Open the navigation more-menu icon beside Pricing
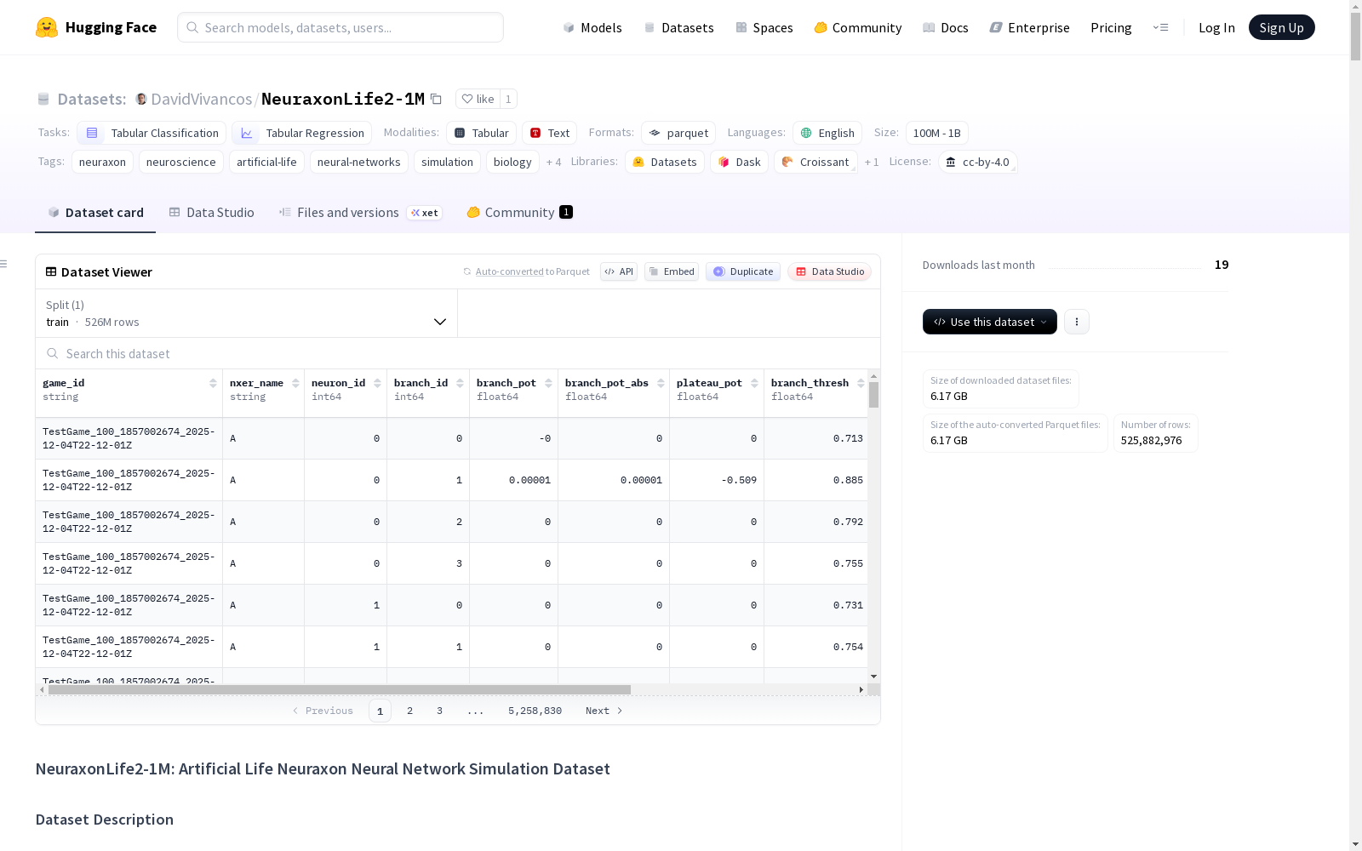The image size is (1362, 851). coord(1160,27)
